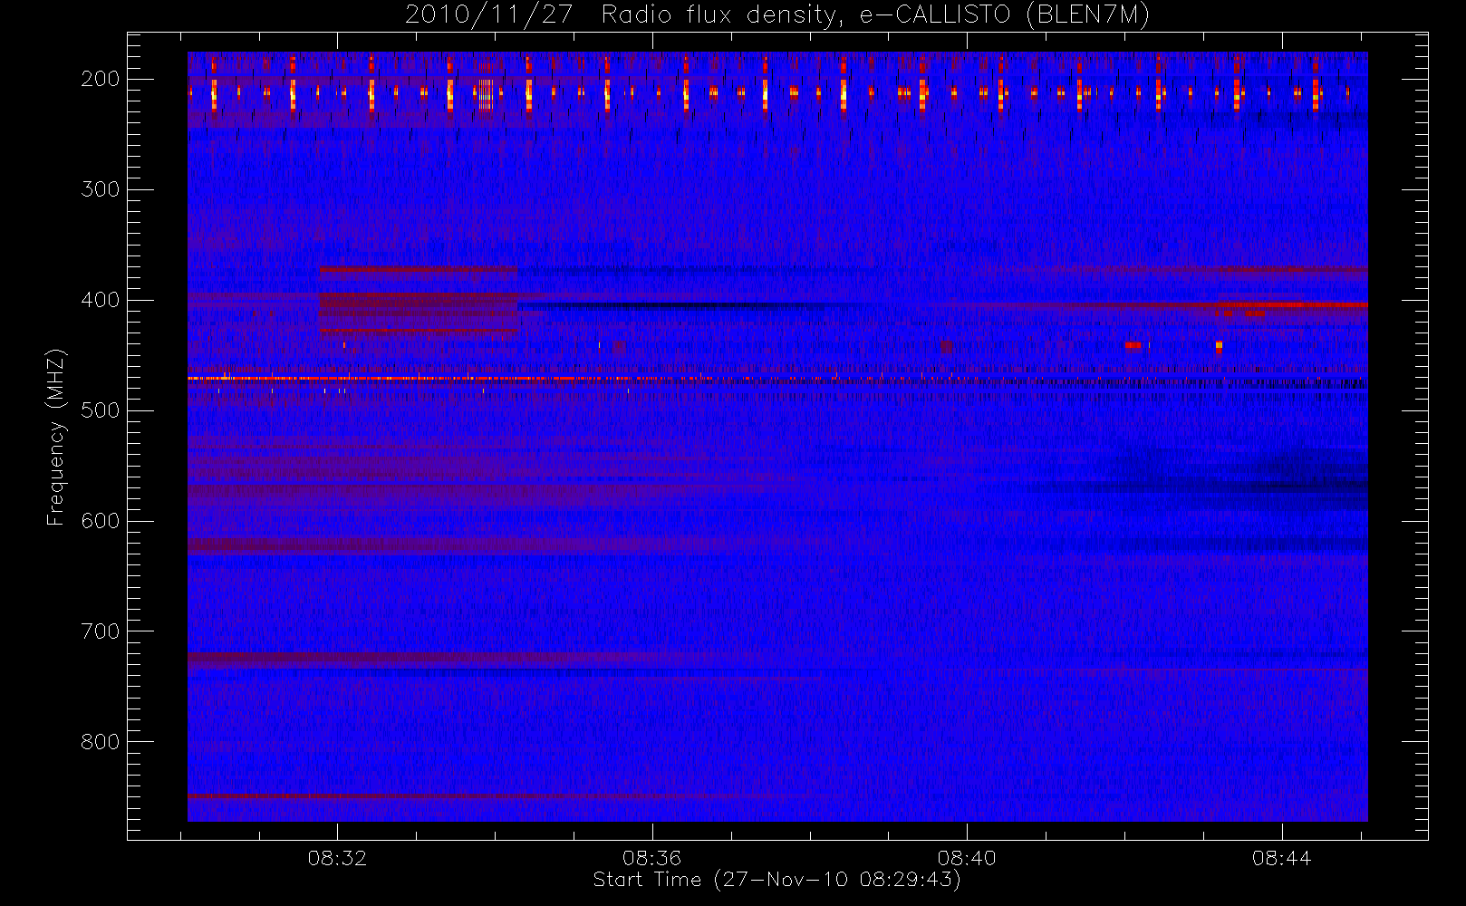Click the 08:40 time axis label

pyautogui.click(x=967, y=858)
